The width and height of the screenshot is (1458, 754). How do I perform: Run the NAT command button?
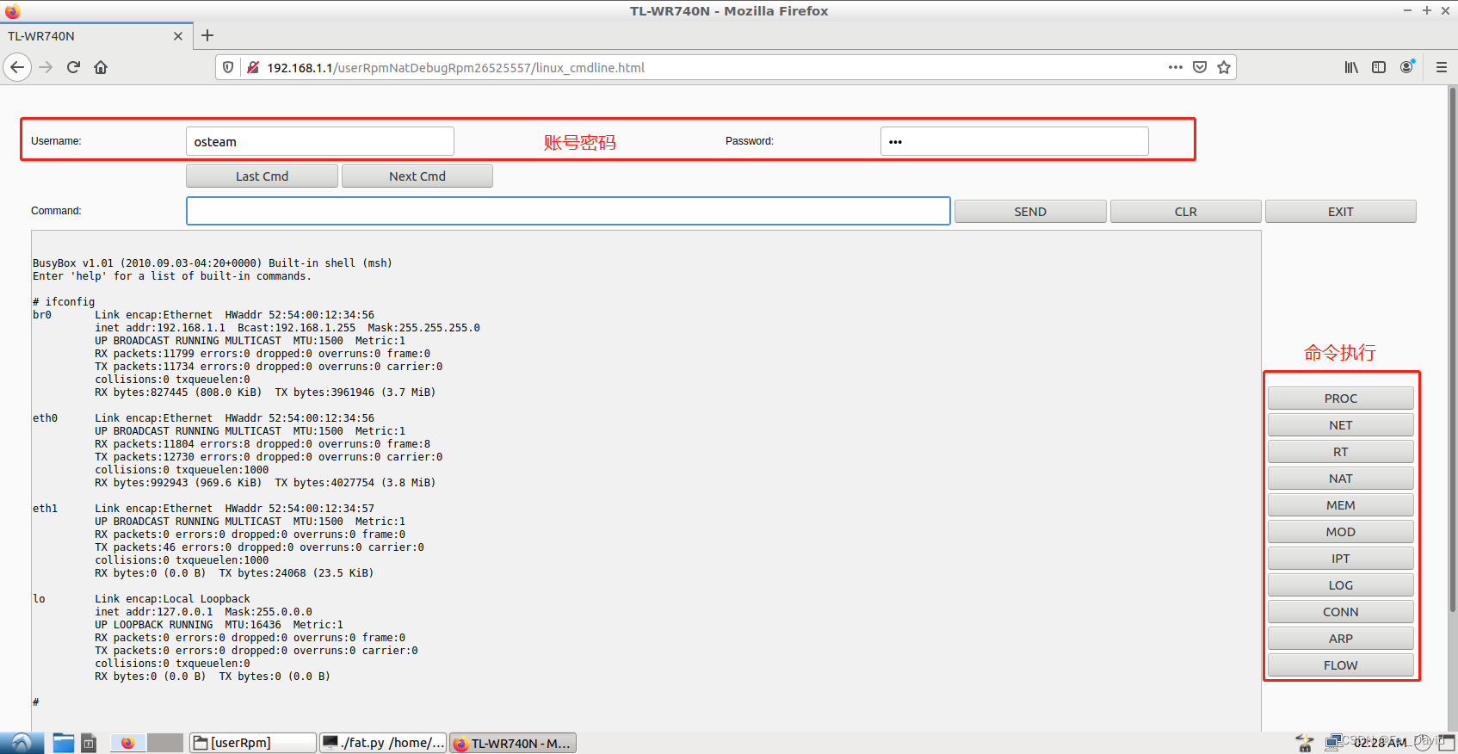pyautogui.click(x=1341, y=479)
